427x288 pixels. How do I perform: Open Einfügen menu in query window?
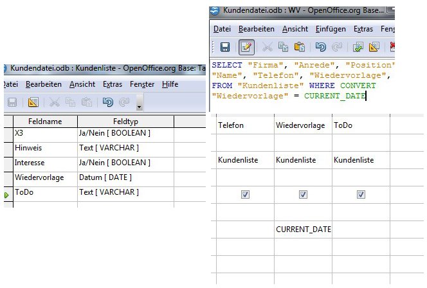331,29
